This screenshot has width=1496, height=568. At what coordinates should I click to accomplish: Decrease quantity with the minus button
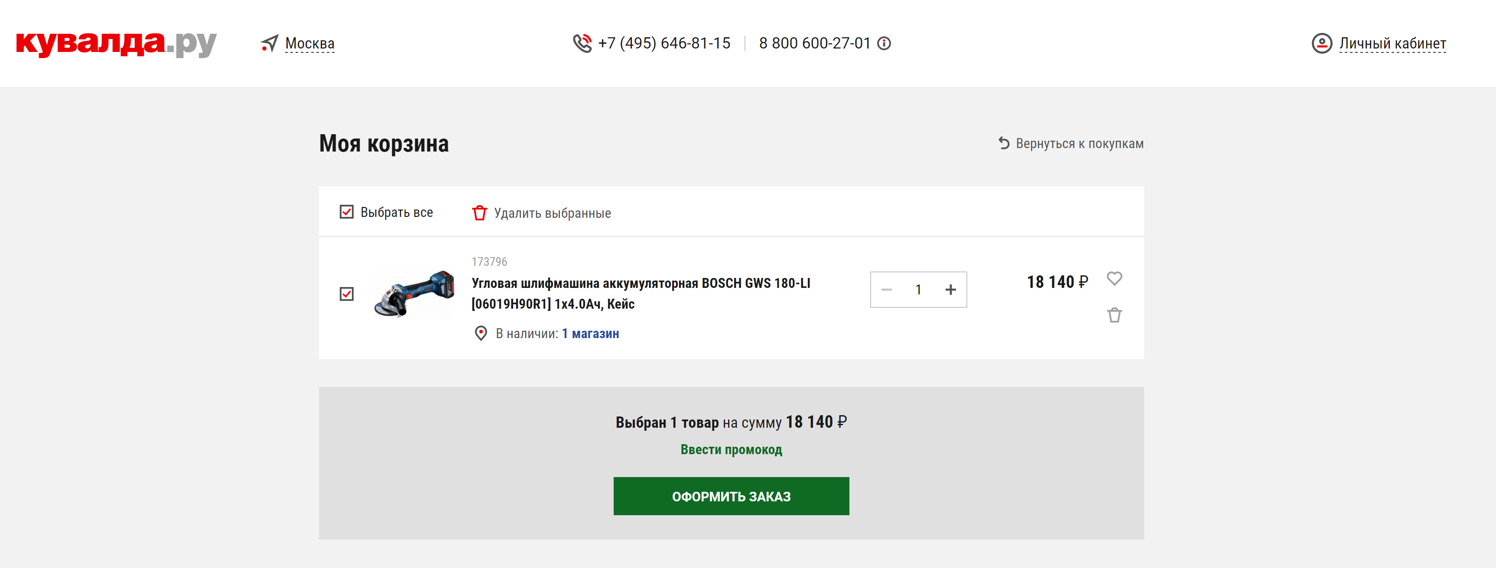click(887, 290)
